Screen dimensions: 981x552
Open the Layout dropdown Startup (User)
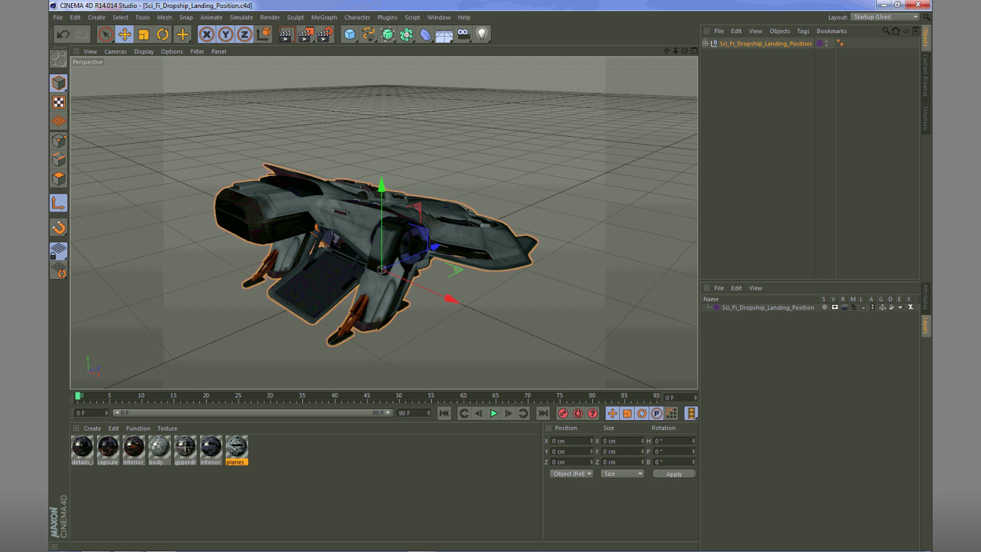point(885,17)
